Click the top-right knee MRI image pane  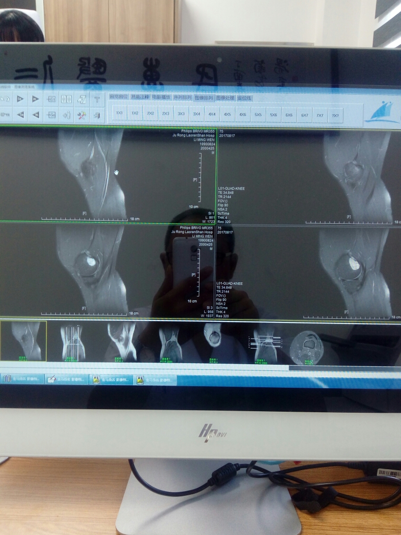[309, 177]
